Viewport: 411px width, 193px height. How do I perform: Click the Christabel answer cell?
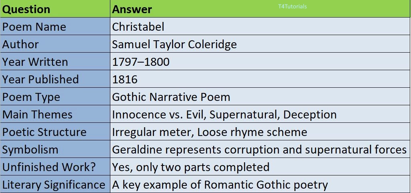click(261, 26)
